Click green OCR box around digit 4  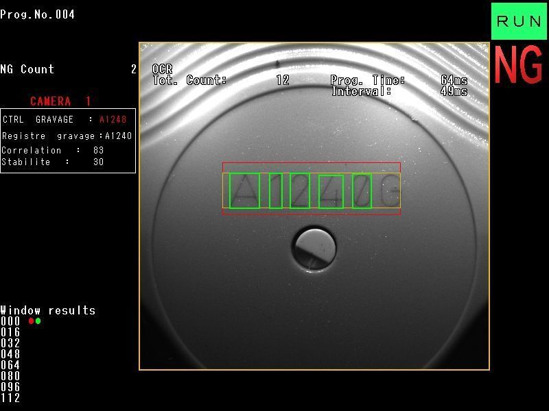331,192
